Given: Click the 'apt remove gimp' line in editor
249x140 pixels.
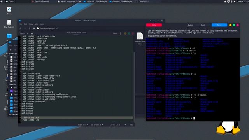Looking at the screenshot, I should (31, 73).
